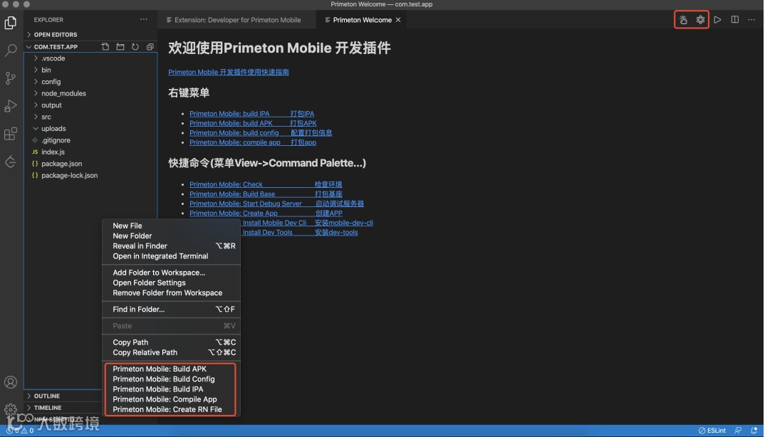The height and width of the screenshot is (437, 765).
Task: Refresh the explorer file tree
Action: click(135, 47)
